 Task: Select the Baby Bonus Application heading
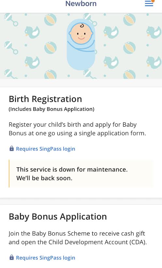[x=58, y=216]
